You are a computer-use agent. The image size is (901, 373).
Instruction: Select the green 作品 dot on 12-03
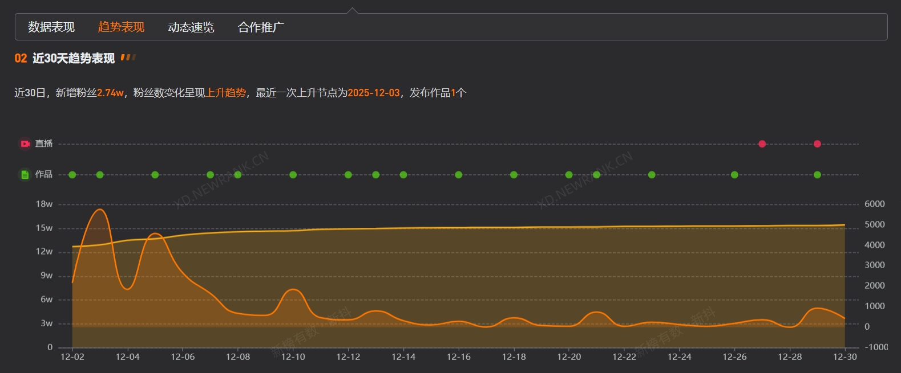tap(100, 175)
